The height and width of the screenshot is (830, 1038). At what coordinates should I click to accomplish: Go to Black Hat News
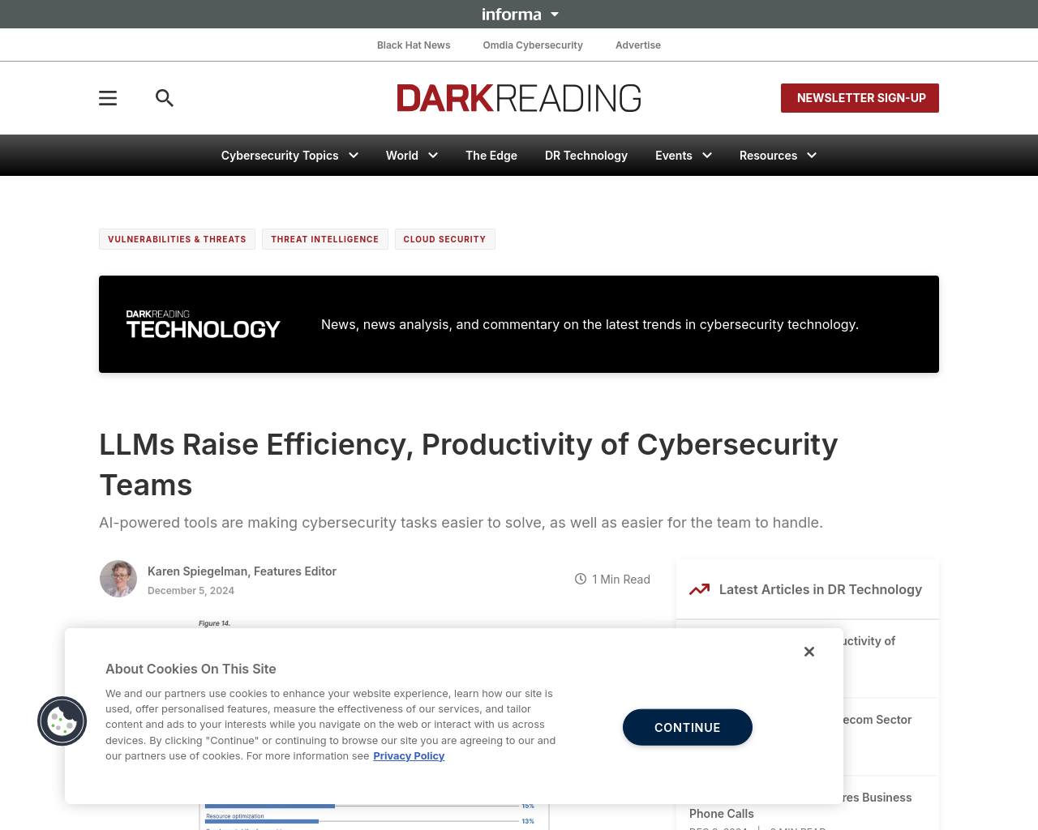click(x=414, y=45)
